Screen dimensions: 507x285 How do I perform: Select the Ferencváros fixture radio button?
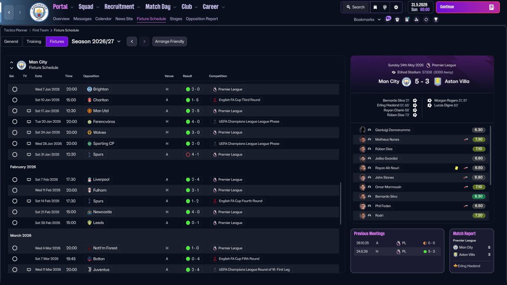(15, 122)
